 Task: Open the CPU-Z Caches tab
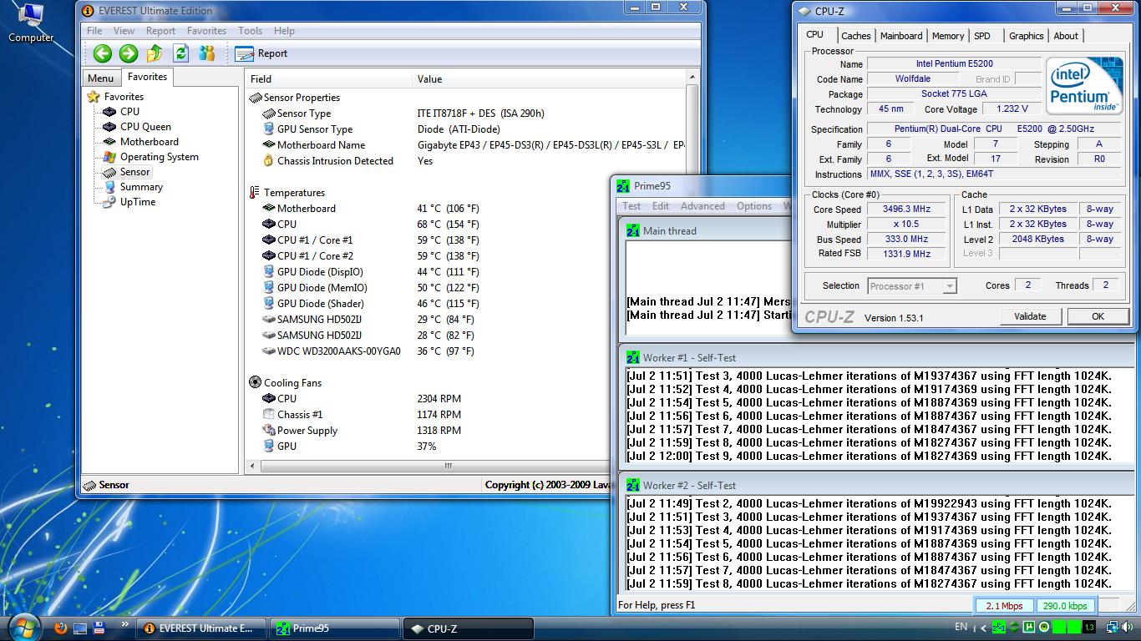855,36
